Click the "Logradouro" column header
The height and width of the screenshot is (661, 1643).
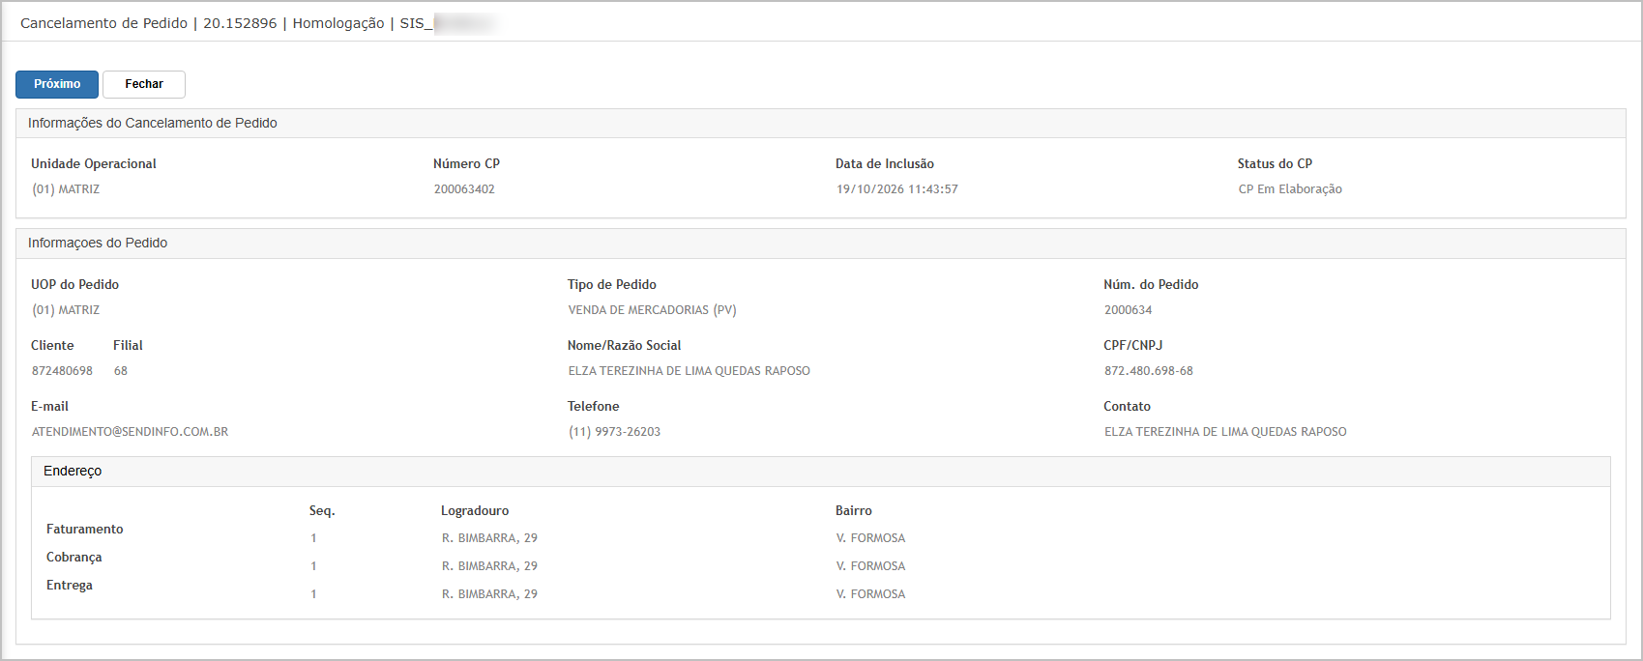[x=475, y=510]
